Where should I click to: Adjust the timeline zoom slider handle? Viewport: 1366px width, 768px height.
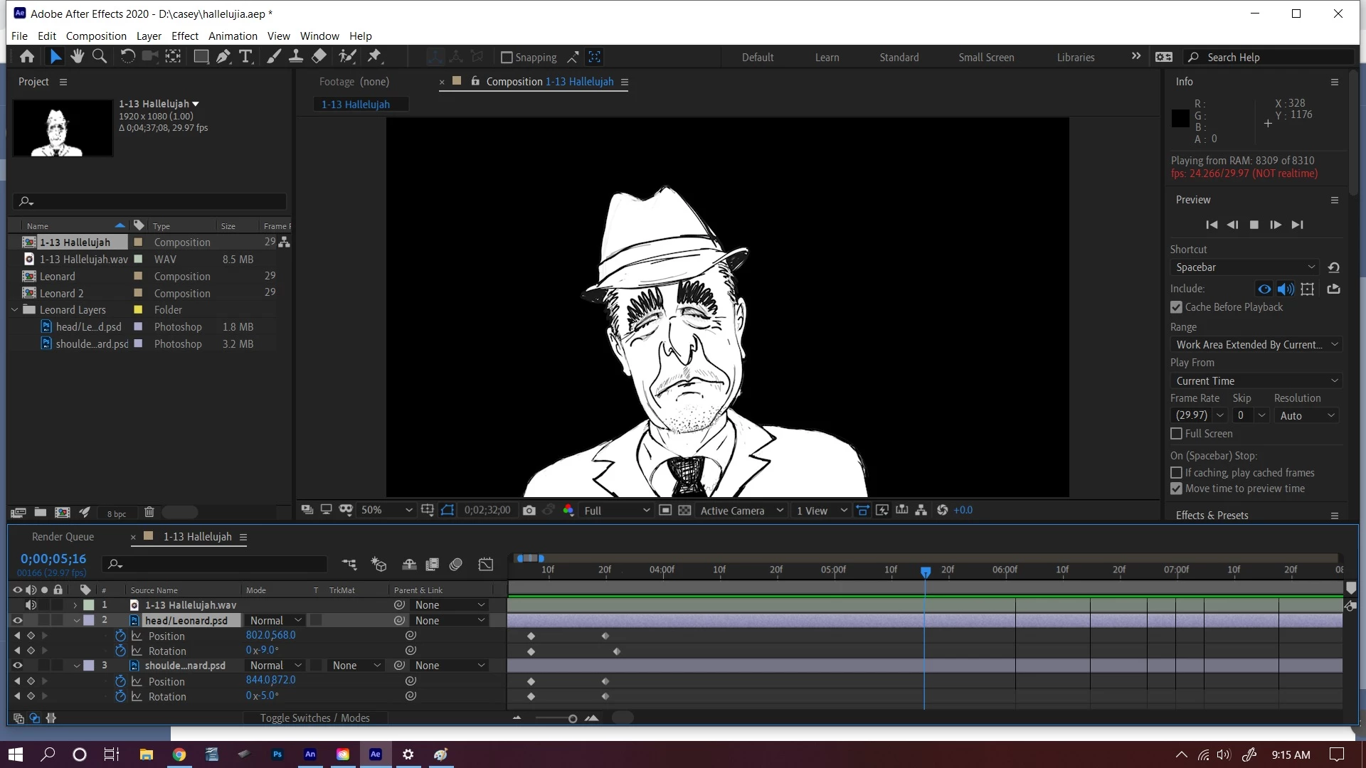[573, 719]
